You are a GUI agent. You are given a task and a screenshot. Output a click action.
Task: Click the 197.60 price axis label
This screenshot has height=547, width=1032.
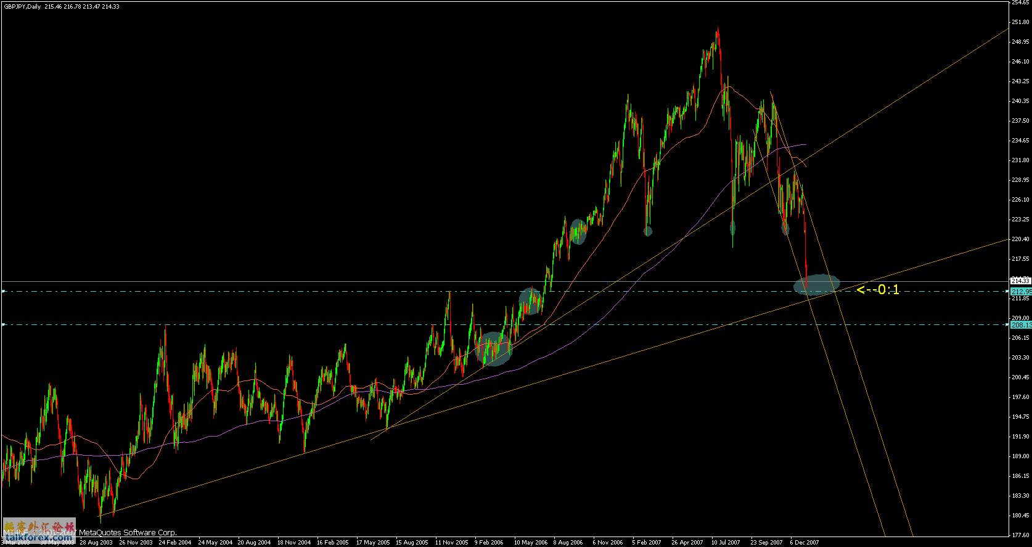[x=1020, y=397]
